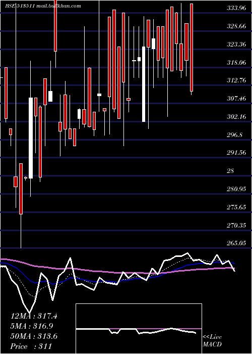Select the 265.05 price axis label

(237, 243)
